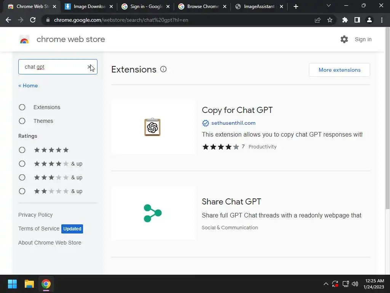Go to the Home link in the sidebar
The height and width of the screenshot is (293, 390).
click(x=28, y=85)
